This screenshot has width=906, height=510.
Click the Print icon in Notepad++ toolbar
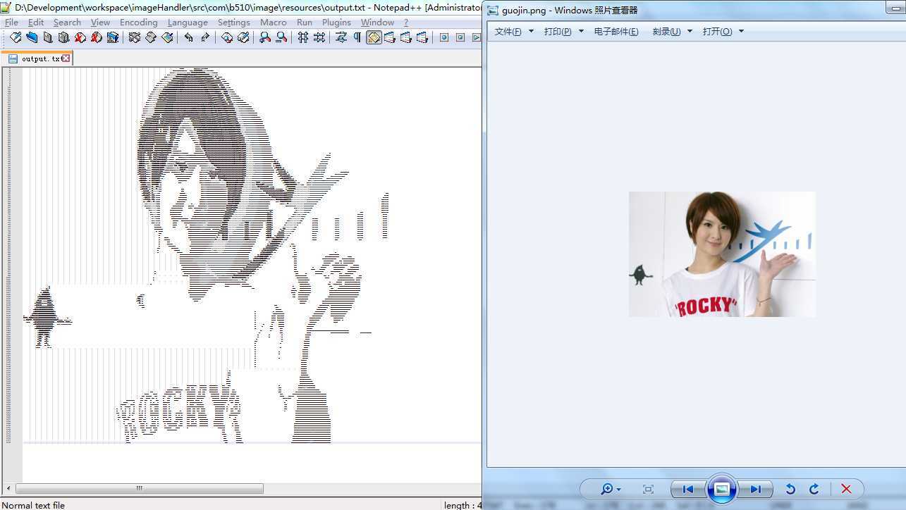click(112, 37)
